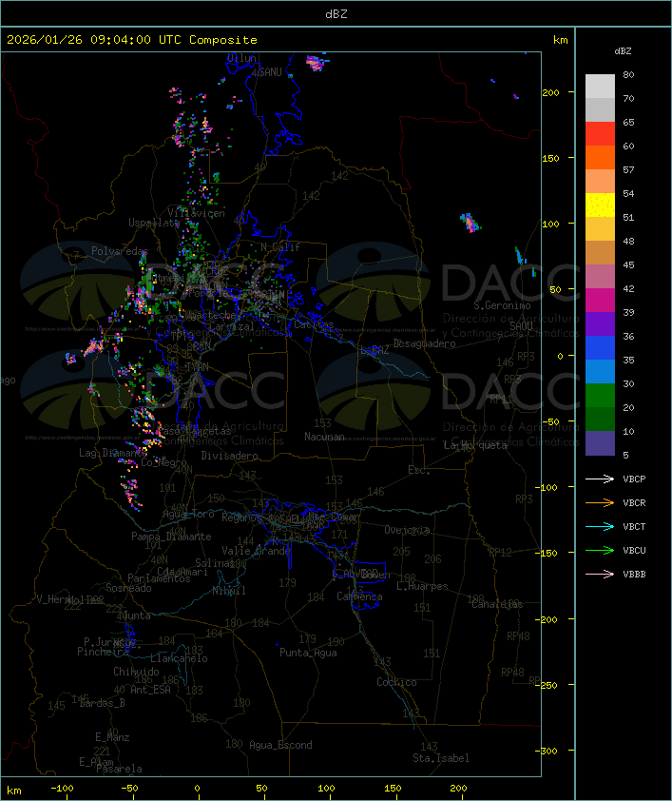The width and height of the screenshot is (672, 801).
Task: Click the Sta.Isabel label on the map
Action: click(x=440, y=758)
